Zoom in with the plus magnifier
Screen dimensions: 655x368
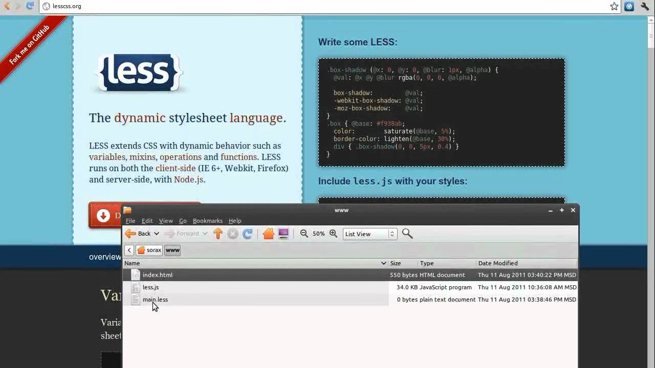pos(333,234)
